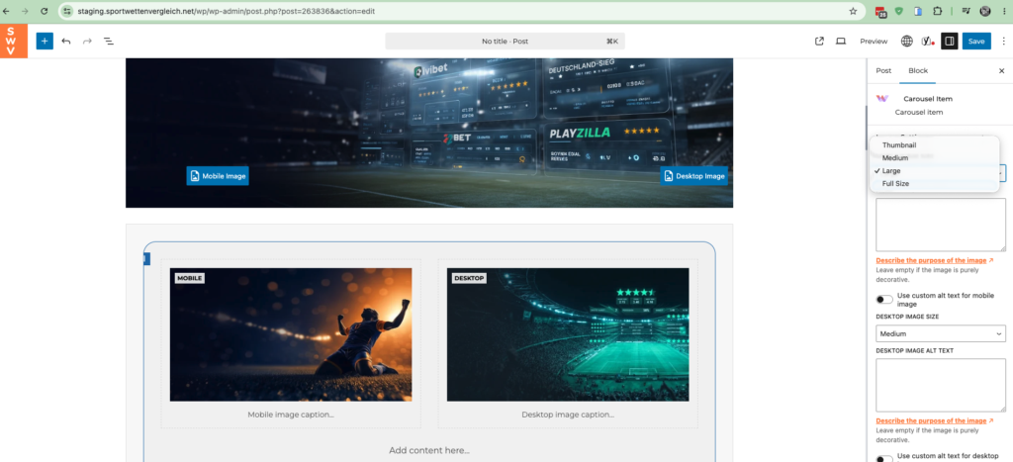1013x462 pixels.
Task: Close the settings sidebar
Action: tap(1001, 71)
